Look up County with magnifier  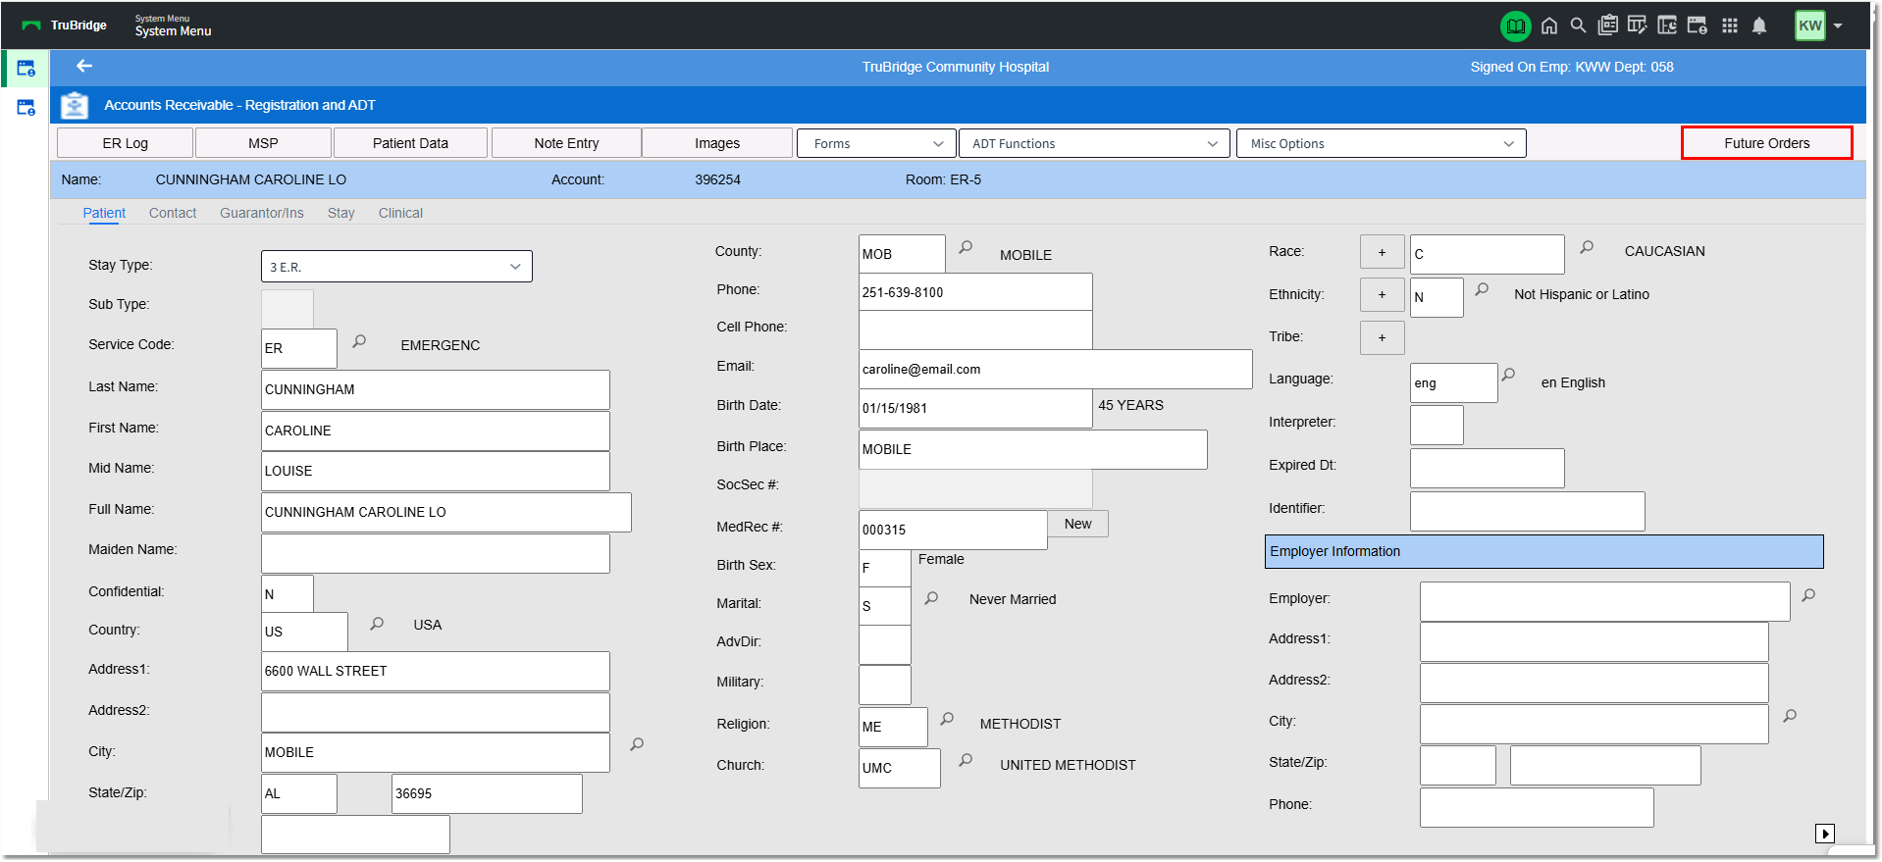[x=966, y=247]
